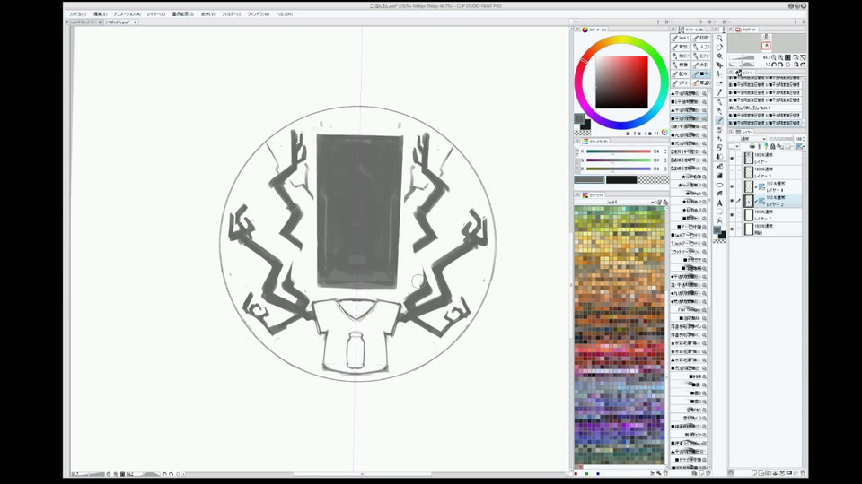
Task: Select the Eyedropper tool in toolbar
Action: [719, 92]
